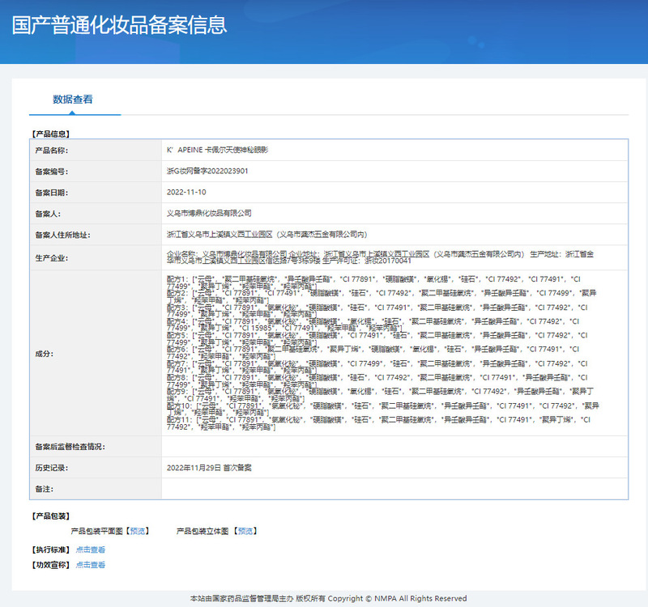
Task: Select the 生产企业 label
Action: (x=52, y=258)
